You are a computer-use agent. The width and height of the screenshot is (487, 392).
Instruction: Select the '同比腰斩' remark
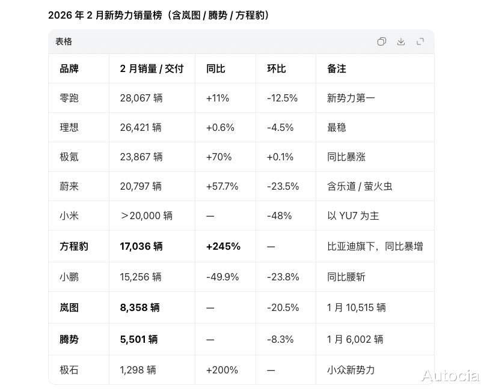click(x=346, y=277)
